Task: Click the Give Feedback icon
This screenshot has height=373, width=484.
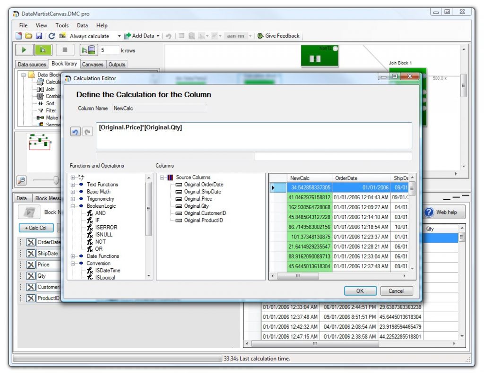Action: click(x=260, y=36)
